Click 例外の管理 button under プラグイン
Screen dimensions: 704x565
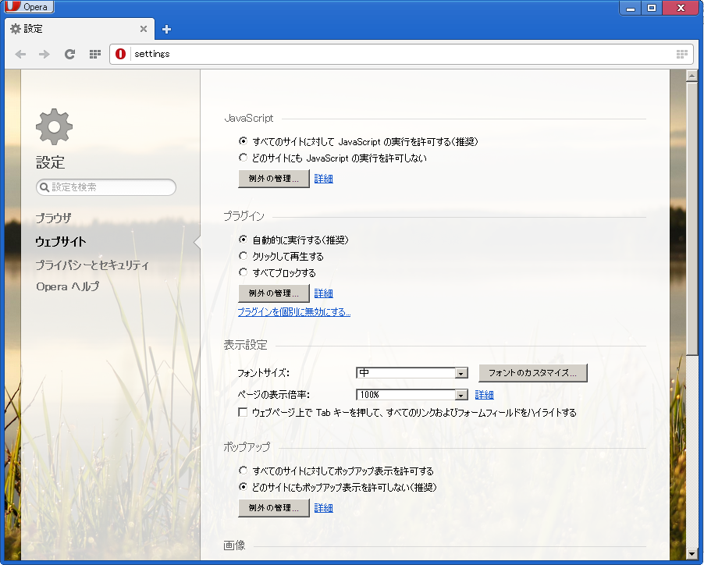click(x=273, y=293)
